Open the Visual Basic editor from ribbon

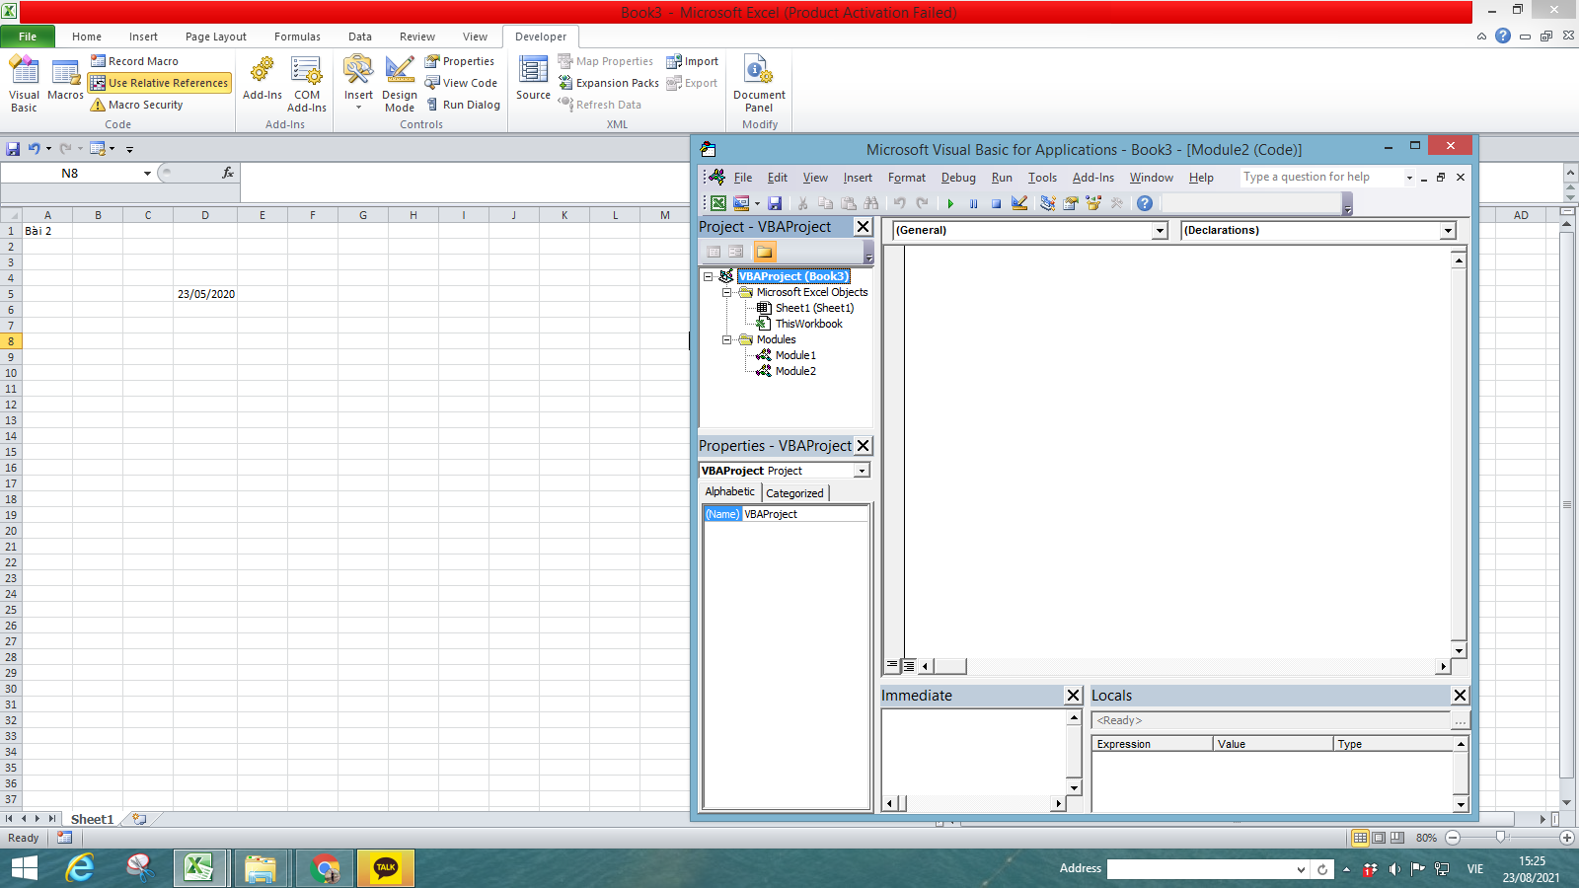click(24, 84)
